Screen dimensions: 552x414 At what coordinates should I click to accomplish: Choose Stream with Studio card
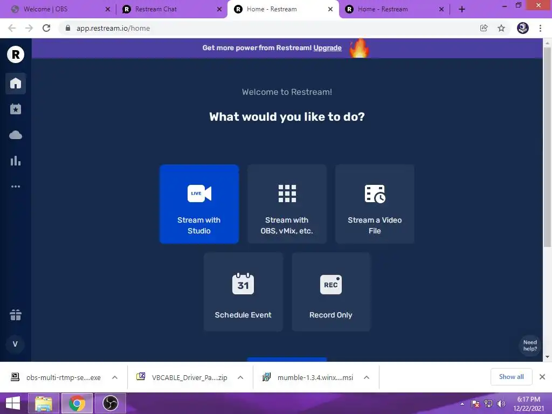click(199, 204)
